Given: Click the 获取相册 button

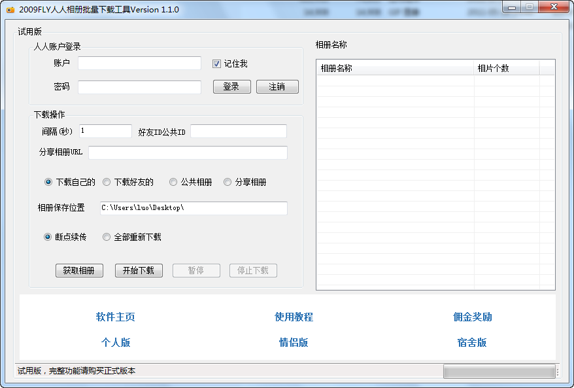Looking at the screenshot, I should click(x=80, y=270).
